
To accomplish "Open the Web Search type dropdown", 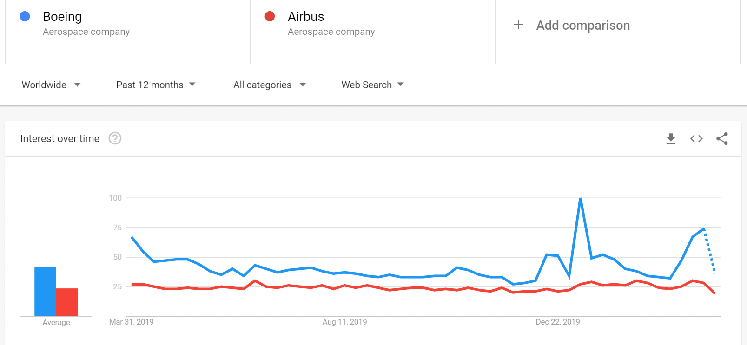I will [371, 85].
